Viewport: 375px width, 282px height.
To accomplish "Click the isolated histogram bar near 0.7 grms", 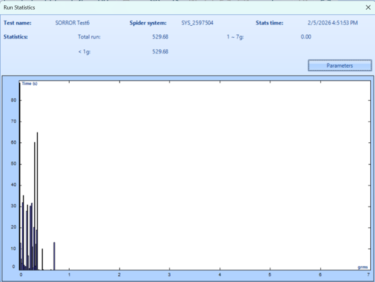I will (x=54, y=255).
